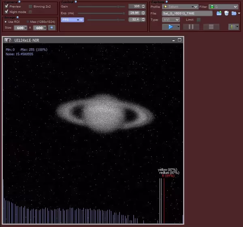Enable the Limit checkbox
The height and width of the screenshot is (227, 243).
click(198, 20)
